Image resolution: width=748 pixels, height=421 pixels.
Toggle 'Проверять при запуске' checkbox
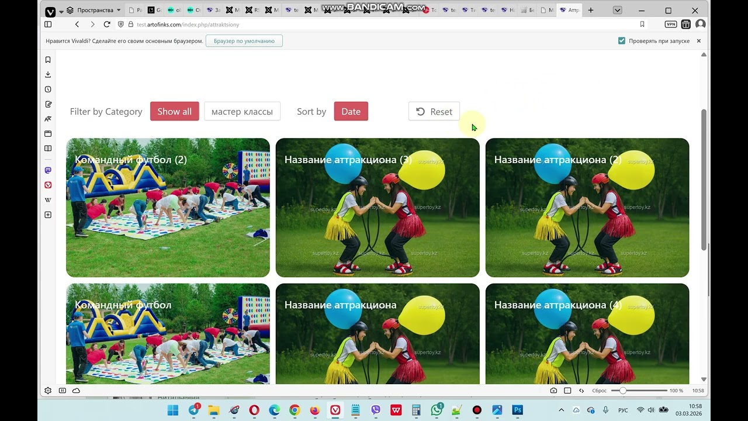[x=622, y=41]
